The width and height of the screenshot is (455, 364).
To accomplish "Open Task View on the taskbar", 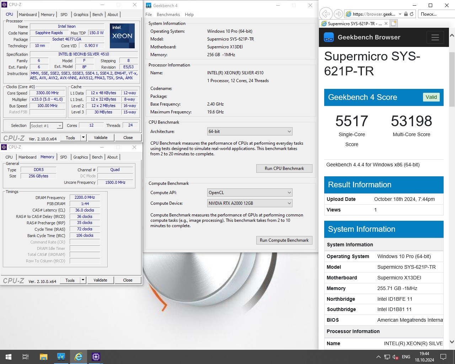I will (x=26, y=357).
